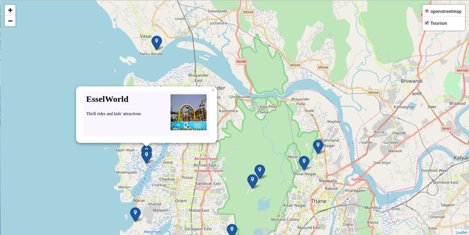This screenshot has height=235, width=469.
Task: Click the Bhiwandi city label
Action: click(x=412, y=81)
